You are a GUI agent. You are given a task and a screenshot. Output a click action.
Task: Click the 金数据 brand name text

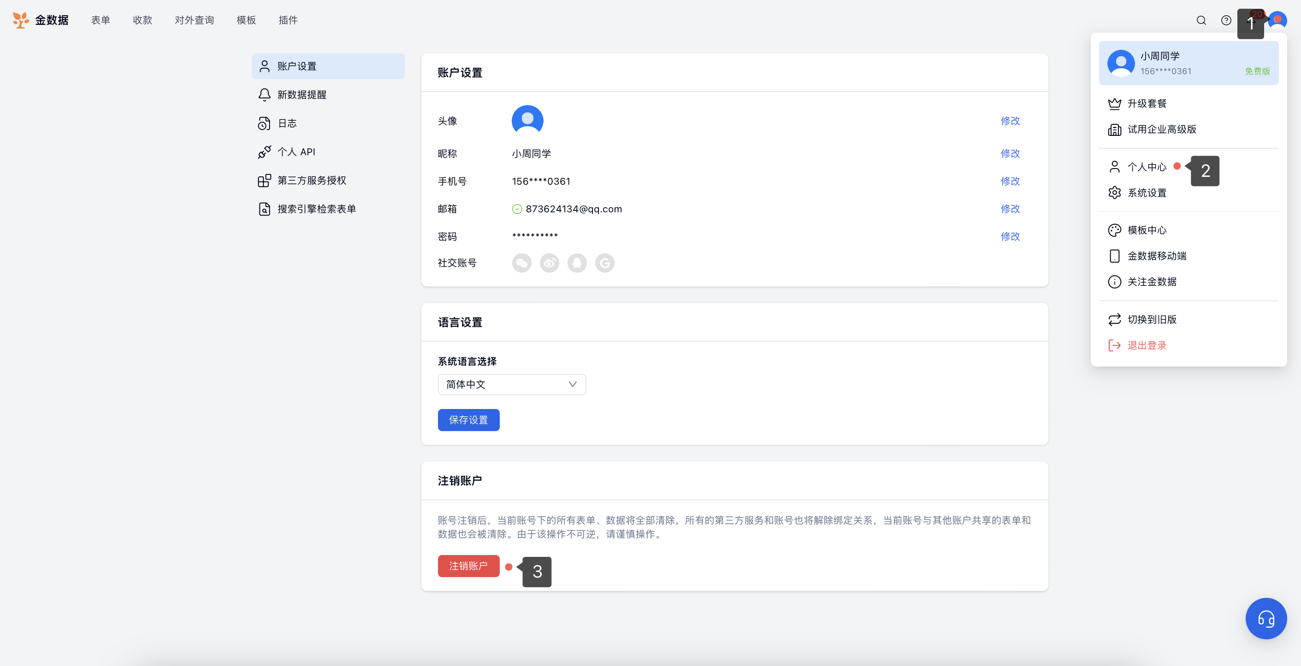point(52,20)
